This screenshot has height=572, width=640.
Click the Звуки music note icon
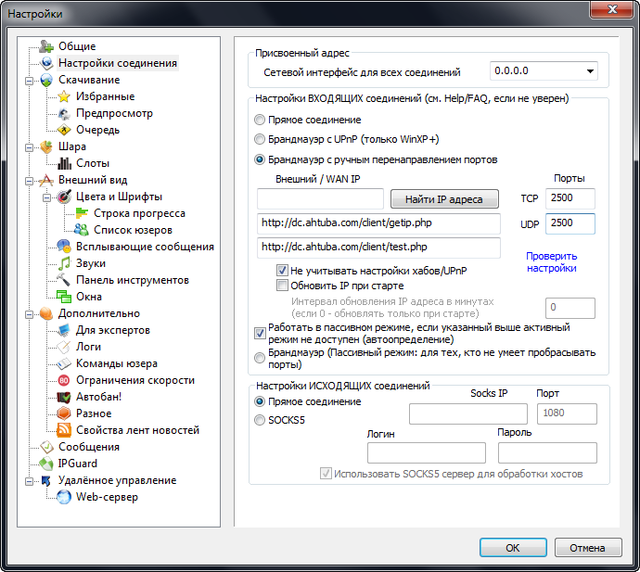click(x=64, y=263)
